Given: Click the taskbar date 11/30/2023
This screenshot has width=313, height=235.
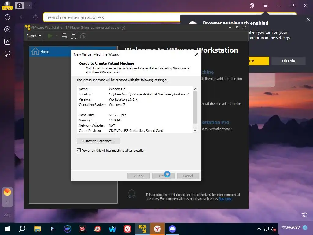Looking at the screenshot, I should (290, 227).
